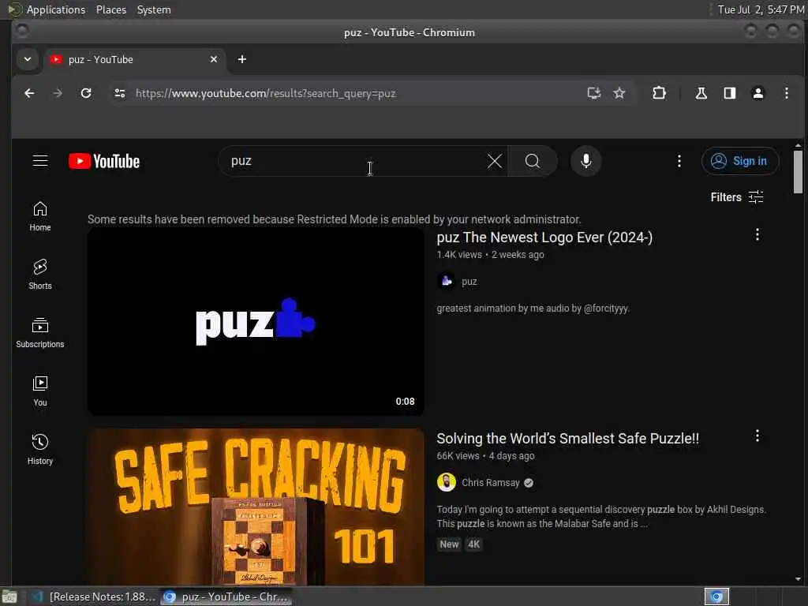Click the show desktop icon in taskbar
This screenshot has width=808, height=606.
click(x=9, y=597)
